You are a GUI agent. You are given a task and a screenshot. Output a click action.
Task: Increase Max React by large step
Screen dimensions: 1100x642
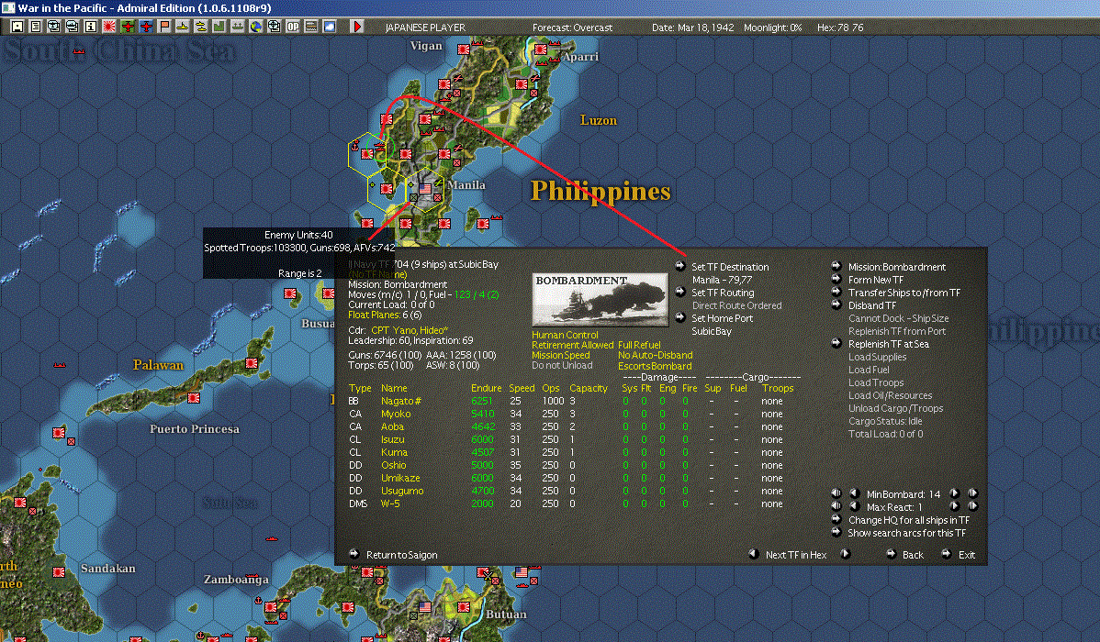tap(972, 506)
